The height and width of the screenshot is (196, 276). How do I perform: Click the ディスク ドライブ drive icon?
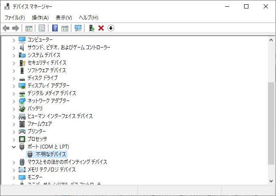[x=22, y=79]
